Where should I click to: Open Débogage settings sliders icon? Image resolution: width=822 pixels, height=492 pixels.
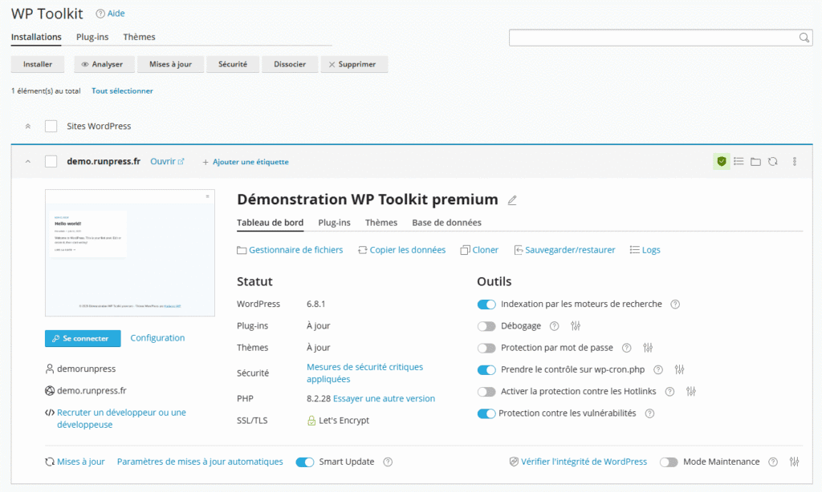click(x=576, y=326)
